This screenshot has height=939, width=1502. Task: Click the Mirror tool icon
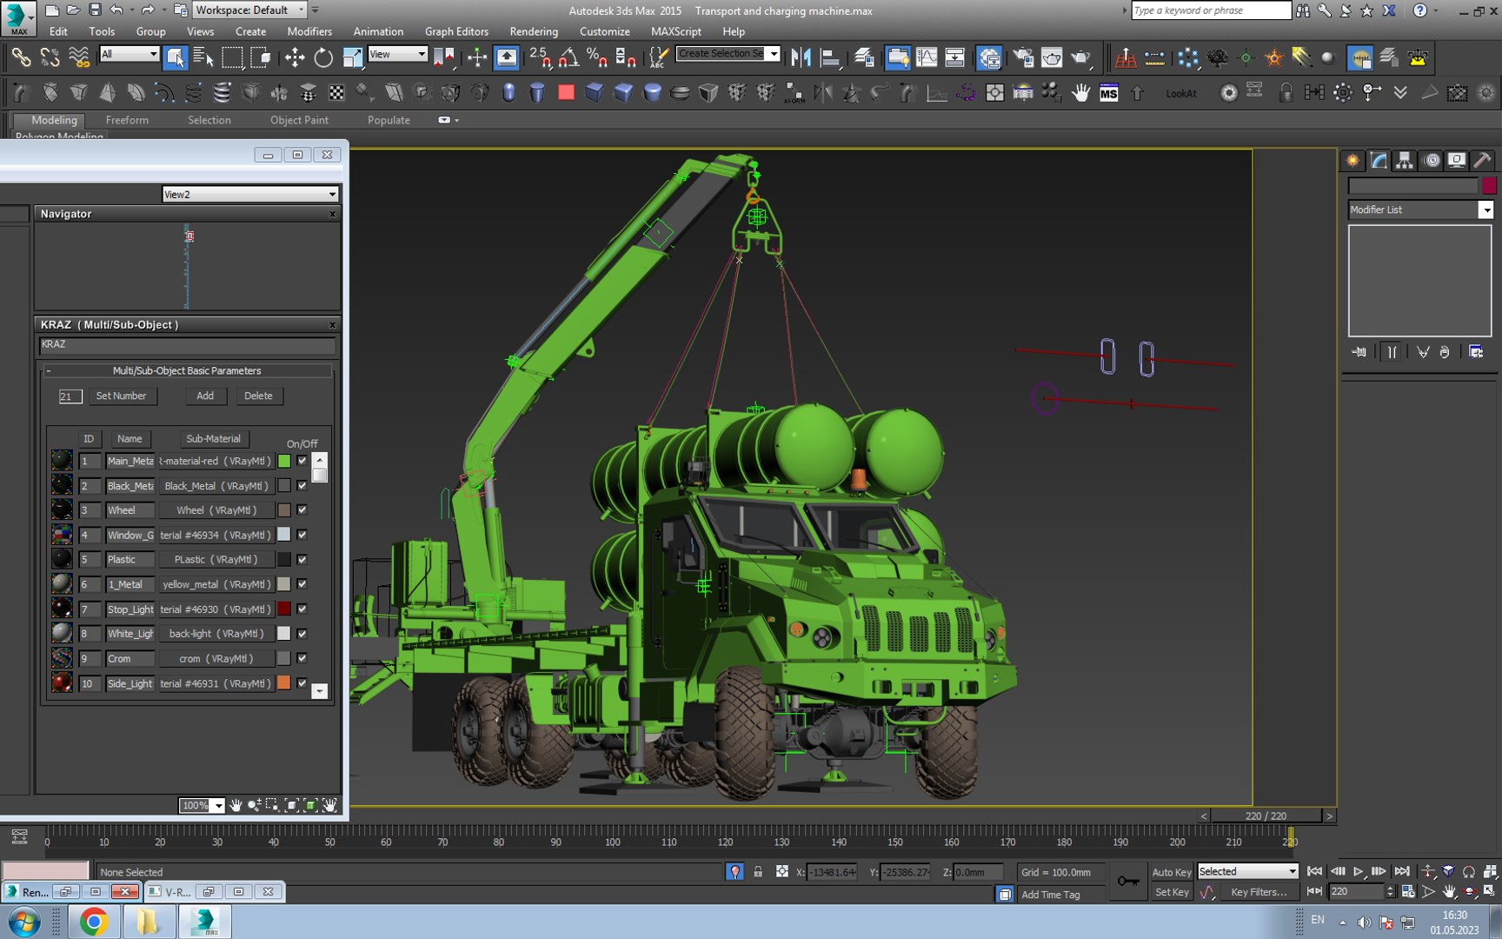tap(801, 58)
